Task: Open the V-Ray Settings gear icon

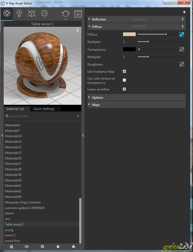Action: [x=44, y=13]
